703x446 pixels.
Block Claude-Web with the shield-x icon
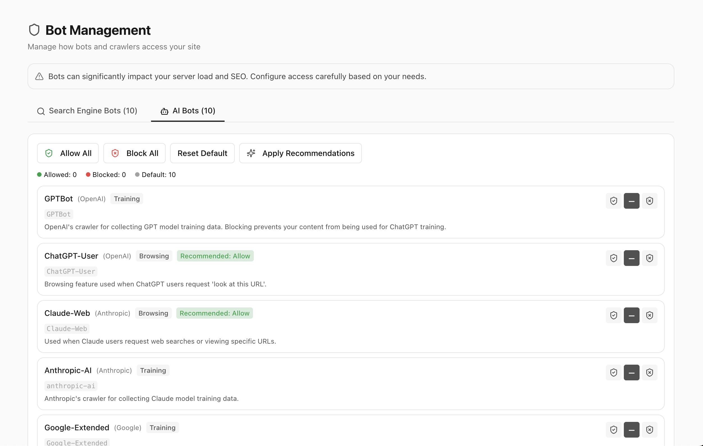(650, 315)
